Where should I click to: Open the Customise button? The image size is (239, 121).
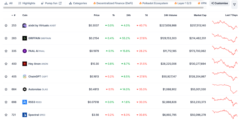pos(220,3)
